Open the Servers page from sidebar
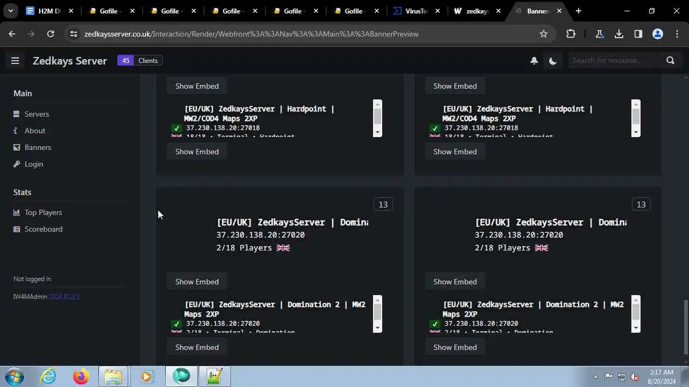689x387 pixels. 37,114
